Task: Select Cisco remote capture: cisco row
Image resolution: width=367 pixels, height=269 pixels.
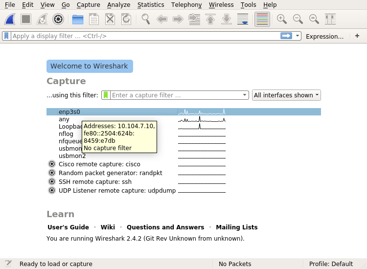Action: pos(183,164)
